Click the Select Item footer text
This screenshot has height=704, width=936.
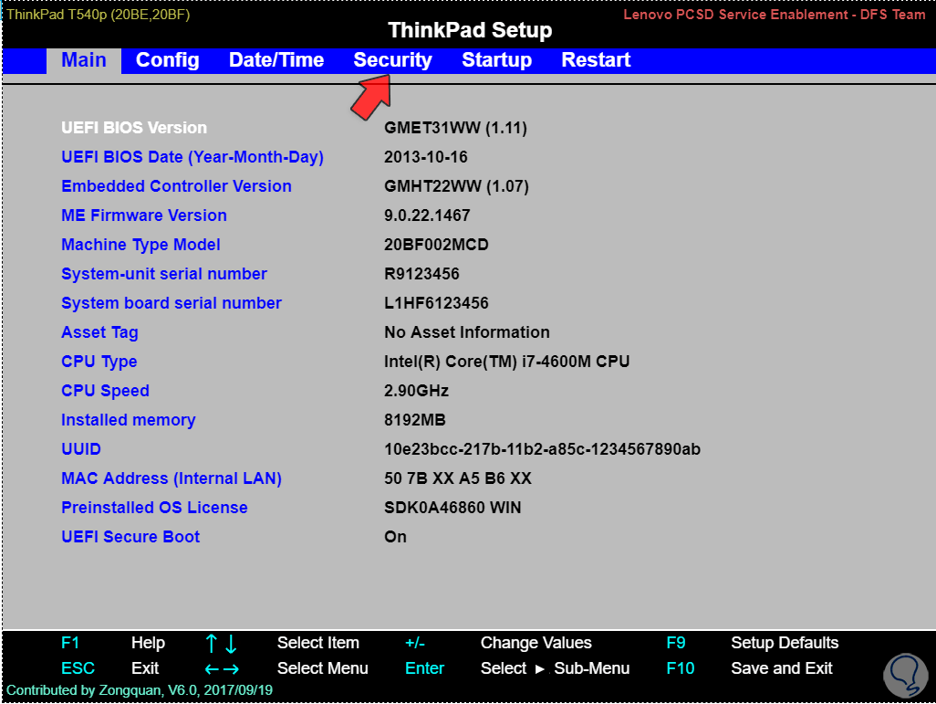pos(318,643)
